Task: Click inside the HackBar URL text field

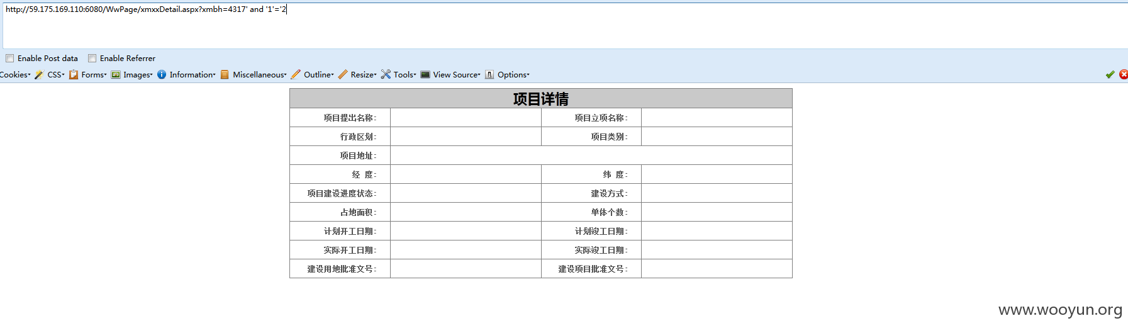Action: tap(565, 25)
